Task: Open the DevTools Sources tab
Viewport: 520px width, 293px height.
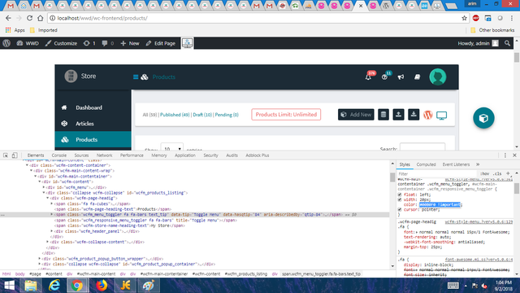Action: tap(81, 155)
